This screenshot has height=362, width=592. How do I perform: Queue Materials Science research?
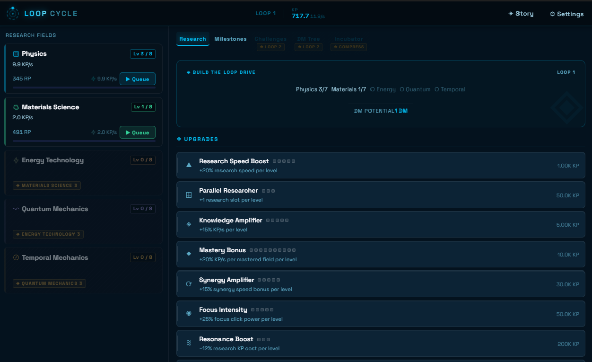(x=138, y=132)
